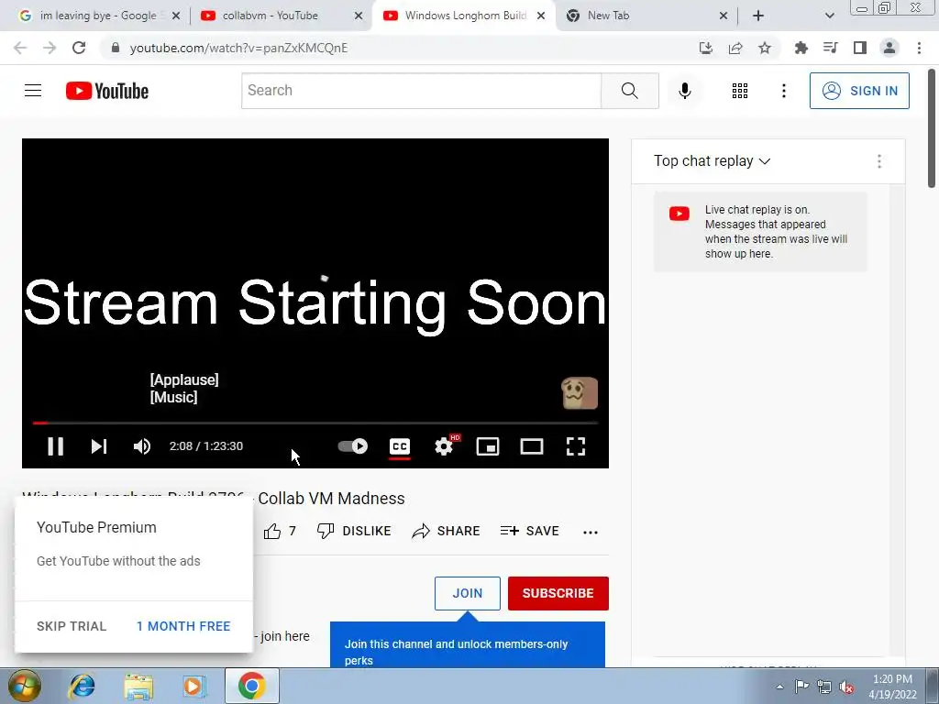Close the New Tab tab
The width and height of the screenshot is (939, 704).
[x=723, y=16]
